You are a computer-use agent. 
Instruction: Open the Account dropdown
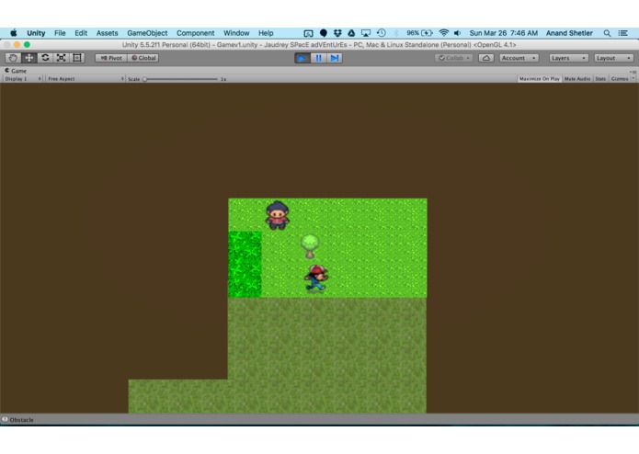tap(519, 58)
